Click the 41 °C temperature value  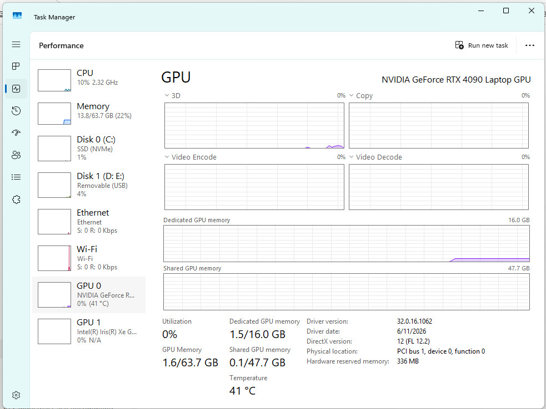[x=242, y=391]
